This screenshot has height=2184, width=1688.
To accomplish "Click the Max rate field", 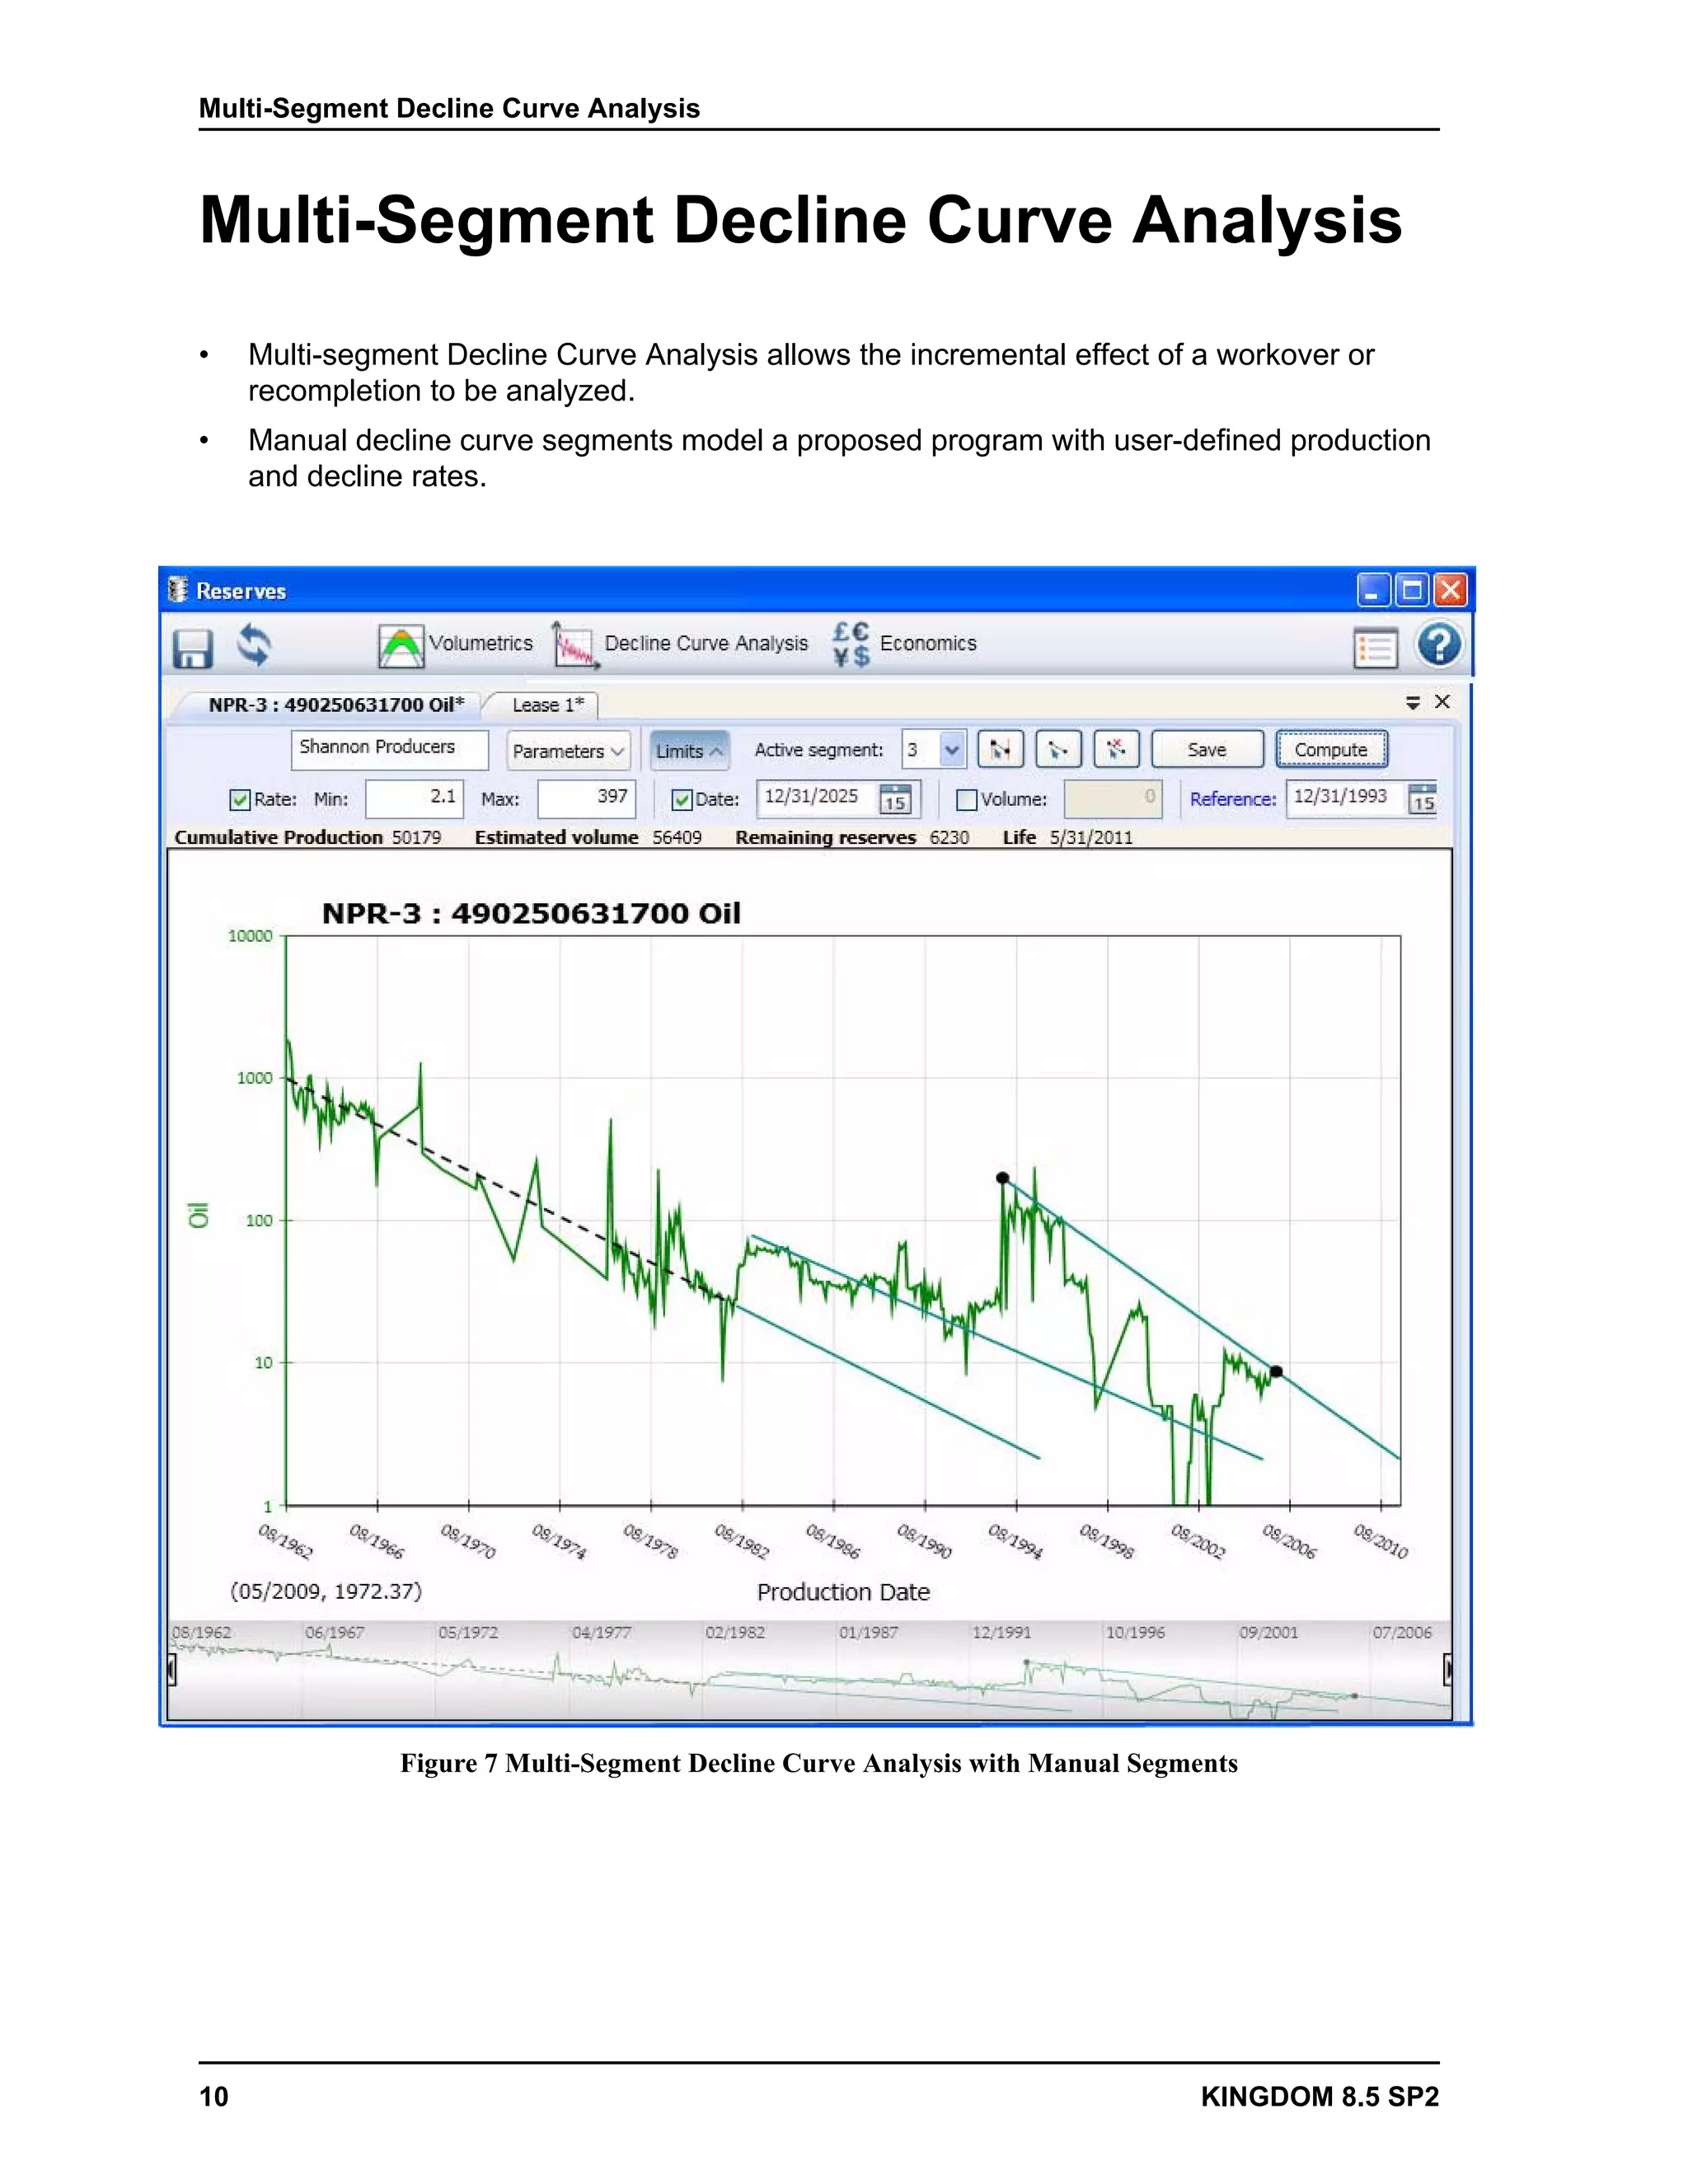I will point(587,798).
